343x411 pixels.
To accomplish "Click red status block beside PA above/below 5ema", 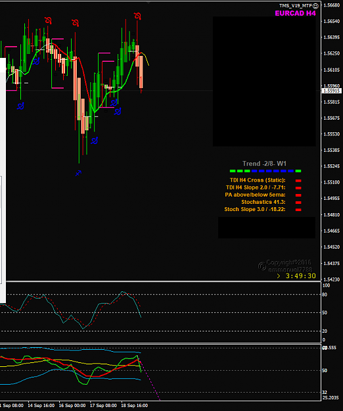I will click(x=298, y=195).
